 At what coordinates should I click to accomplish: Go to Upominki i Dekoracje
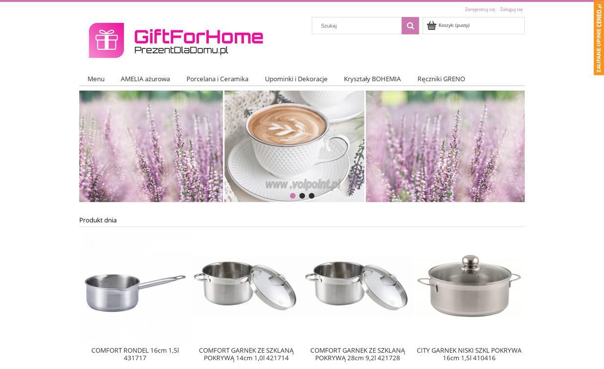click(x=296, y=79)
